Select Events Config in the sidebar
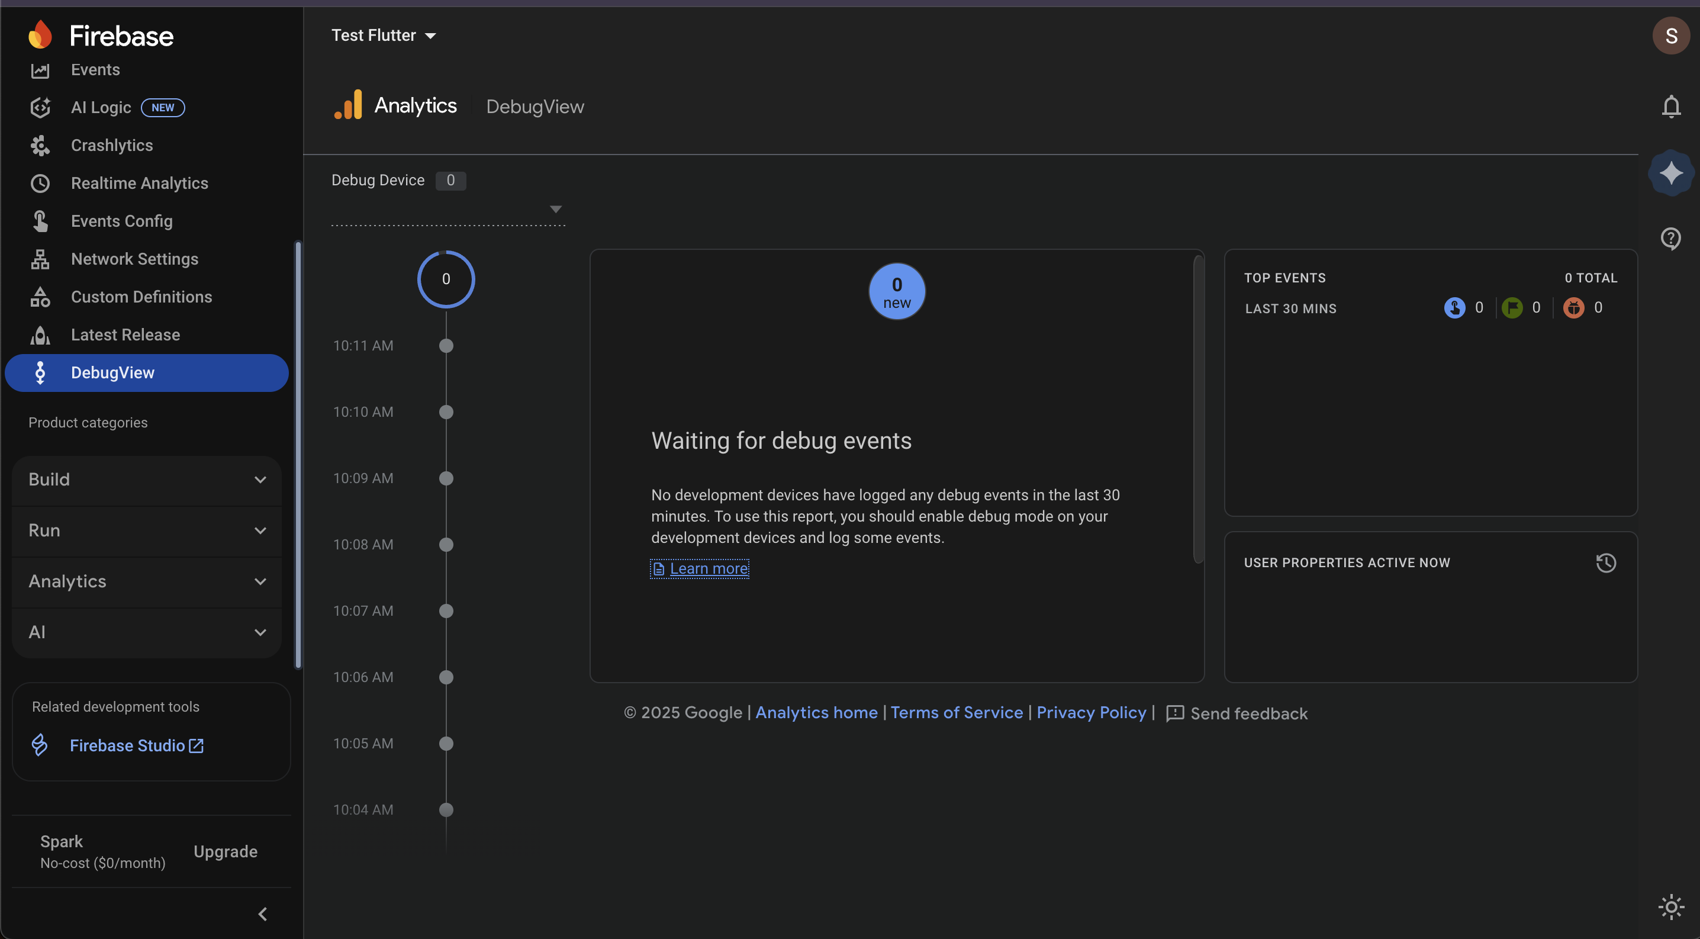 coord(121,221)
